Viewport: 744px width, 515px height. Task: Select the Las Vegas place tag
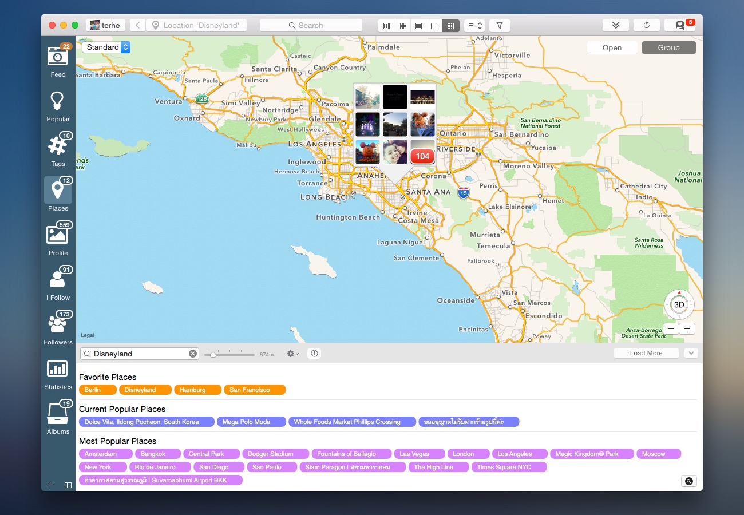coord(420,454)
